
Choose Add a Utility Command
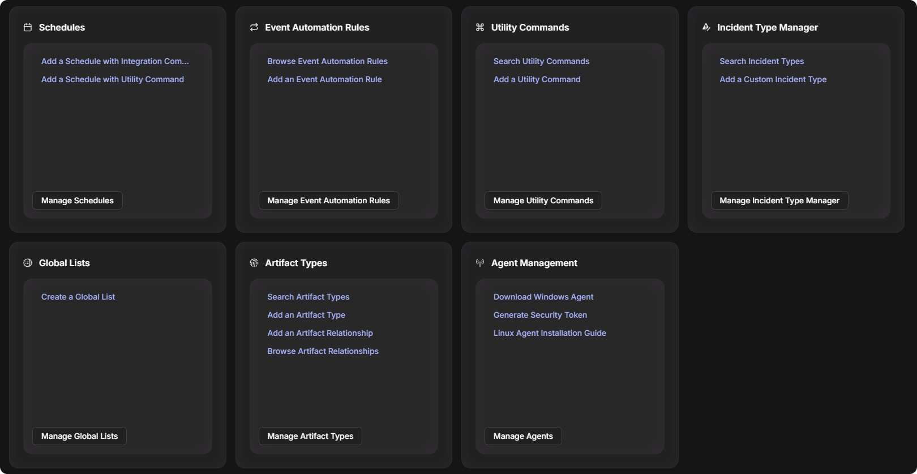[x=537, y=79]
